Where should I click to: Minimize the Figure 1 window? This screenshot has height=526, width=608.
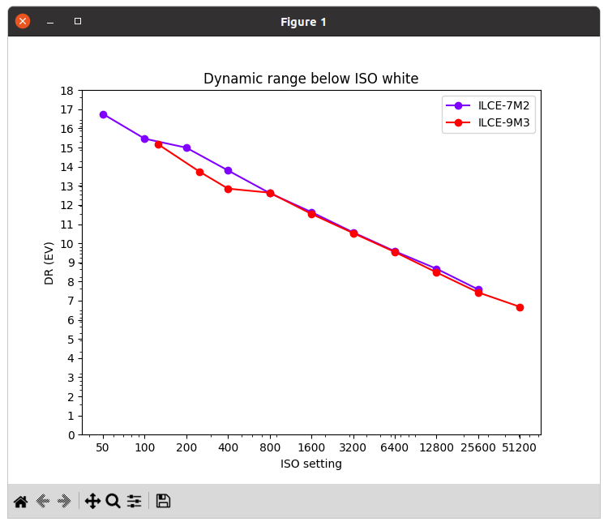50,22
